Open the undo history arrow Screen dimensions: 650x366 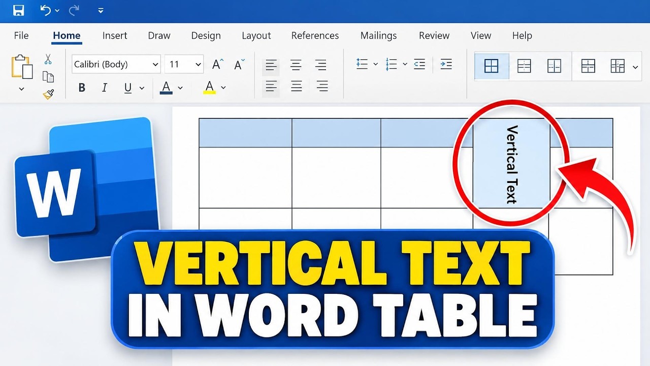(57, 10)
